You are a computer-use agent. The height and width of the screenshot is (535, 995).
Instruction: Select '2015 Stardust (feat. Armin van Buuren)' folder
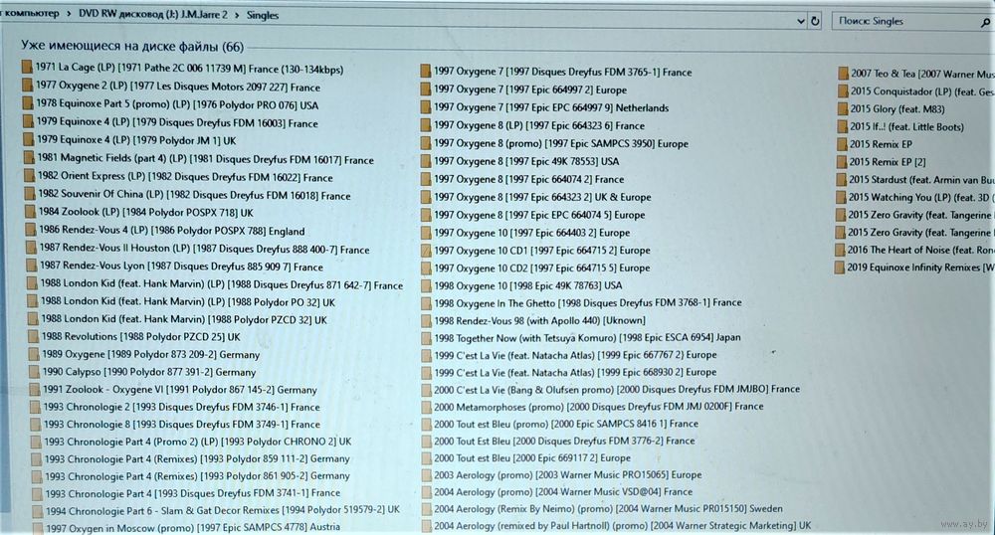921,180
